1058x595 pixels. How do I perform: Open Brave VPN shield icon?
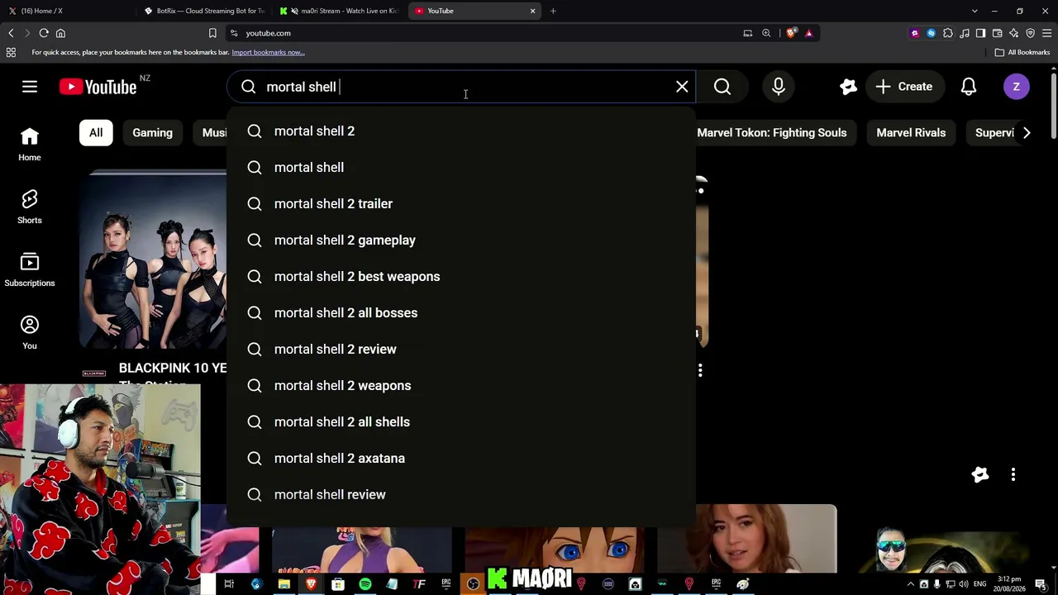[x=1030, y=33]
